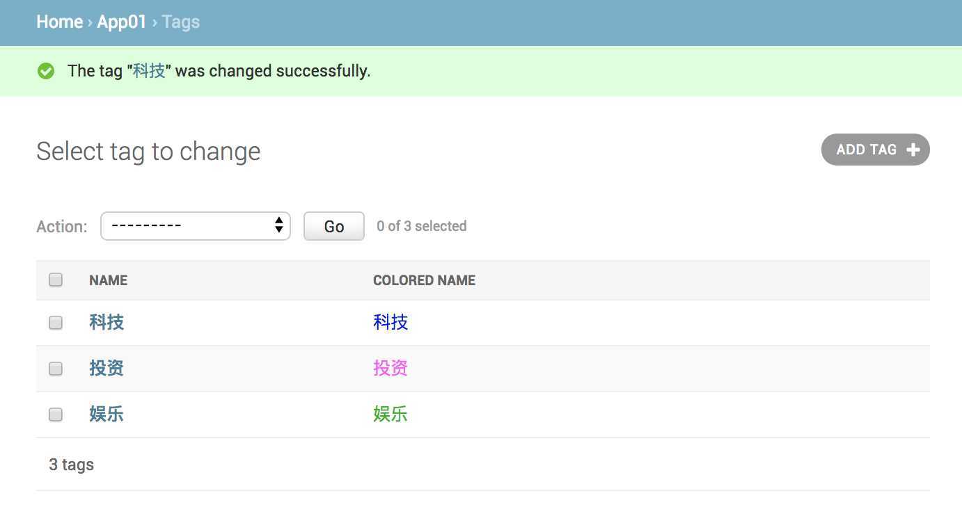Check the box for the 投资 row
962x530 pixels.
pos(56,369)
